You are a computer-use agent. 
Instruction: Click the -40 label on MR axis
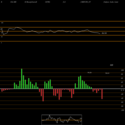point(122,98)
